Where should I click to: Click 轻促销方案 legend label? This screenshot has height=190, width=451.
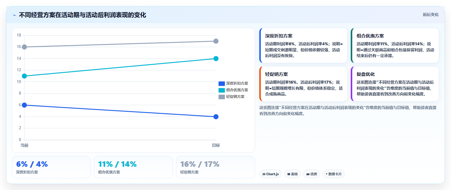point(235,97)
